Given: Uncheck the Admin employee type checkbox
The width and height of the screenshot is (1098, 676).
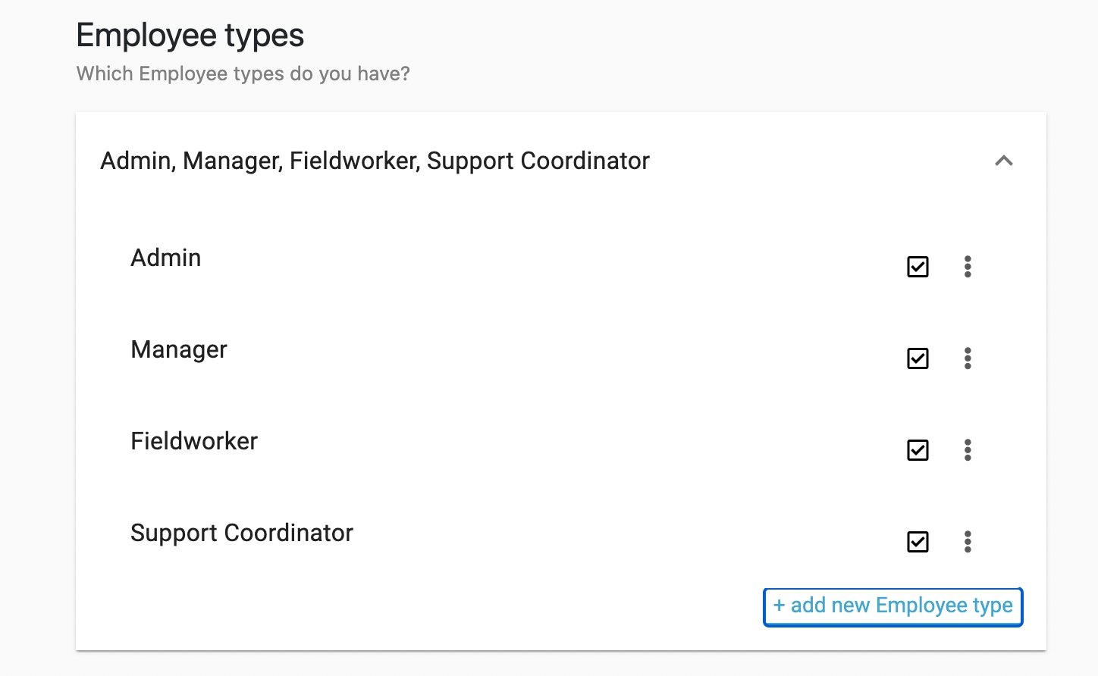Looking at the screenshot, I should click(918, 267).
